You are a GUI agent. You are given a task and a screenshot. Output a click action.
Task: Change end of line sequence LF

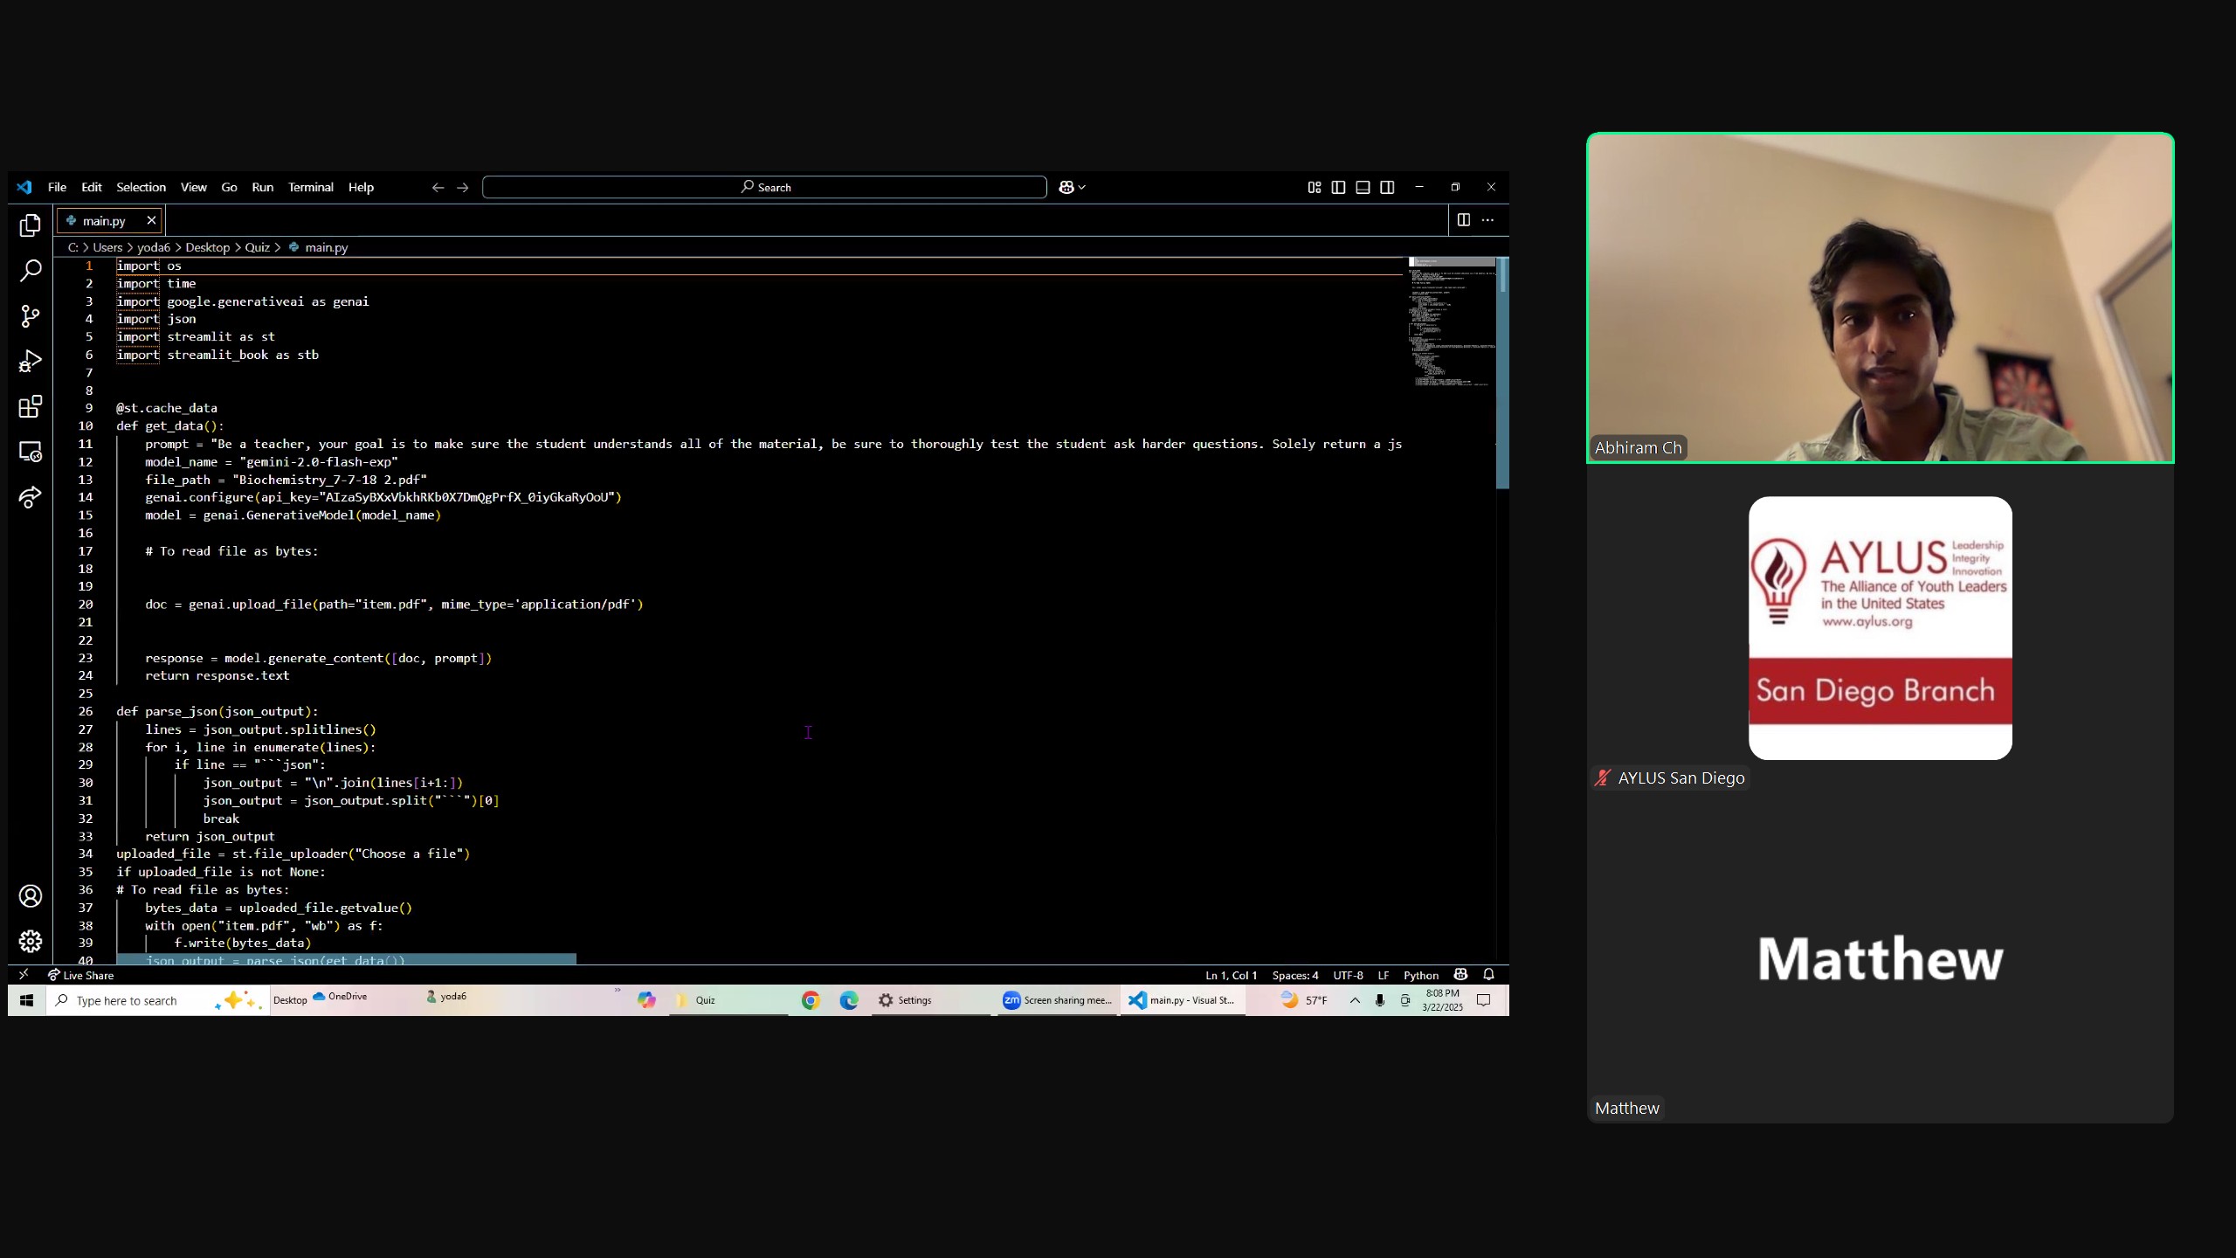1384,975
